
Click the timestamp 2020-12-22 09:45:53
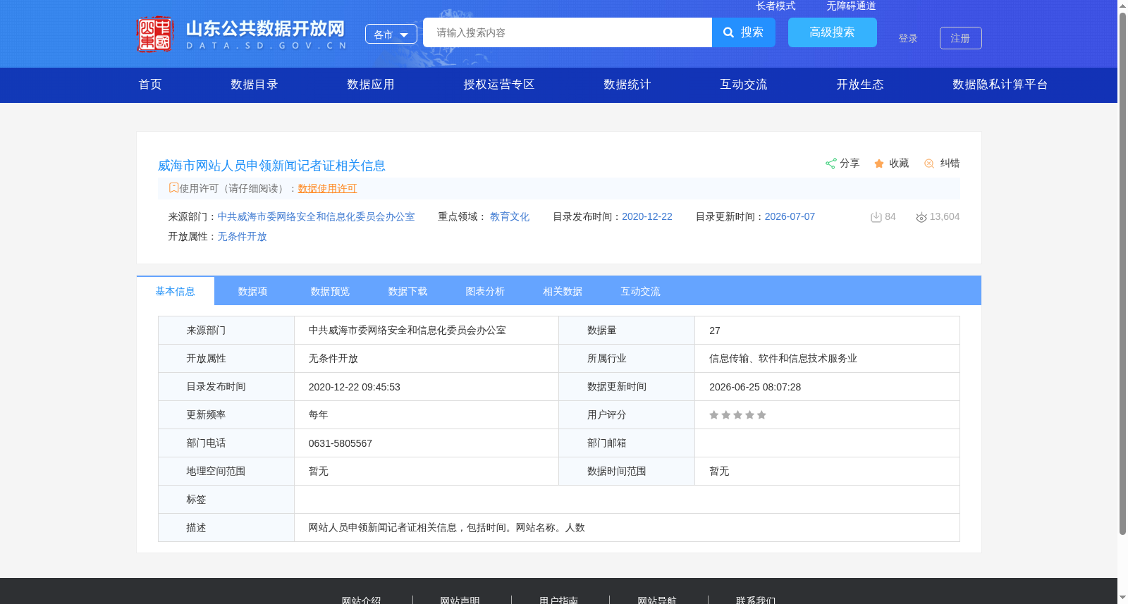coord(355,387)
